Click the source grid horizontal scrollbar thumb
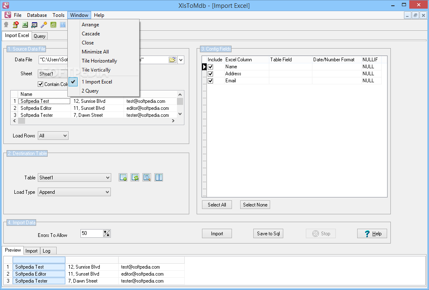429x290 pixels. coord(22,121)
